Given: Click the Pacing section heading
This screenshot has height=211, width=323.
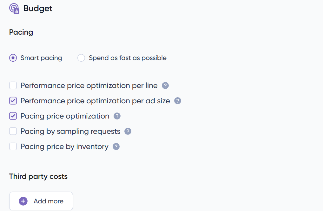Looking at the screenshot, I should click(x=21, y=32).
